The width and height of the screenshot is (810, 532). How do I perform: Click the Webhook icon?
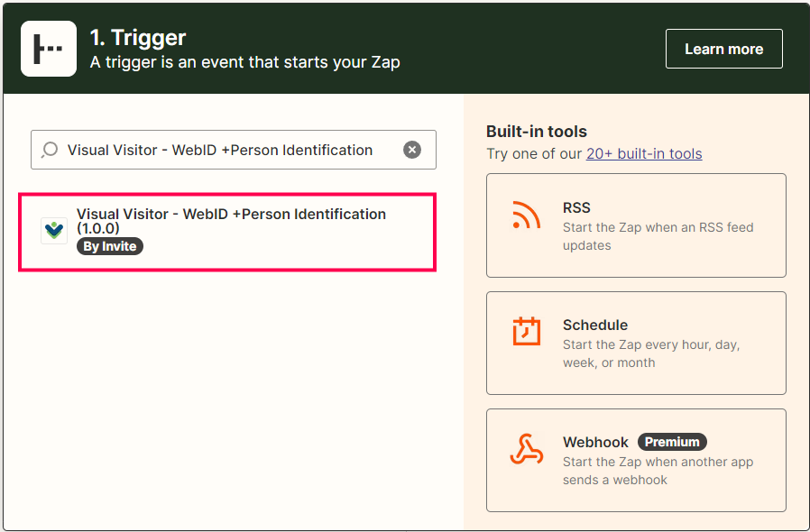click(x=527, y=449)
